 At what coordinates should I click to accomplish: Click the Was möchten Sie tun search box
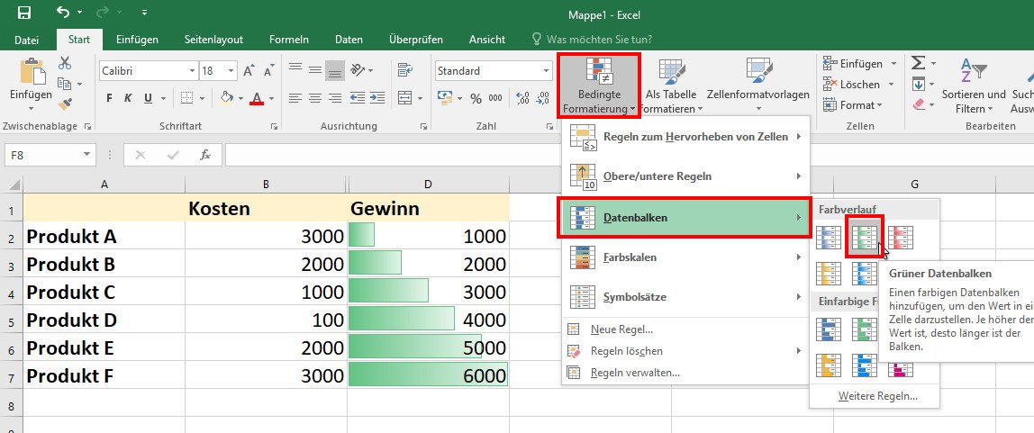(x=592, y=40)
